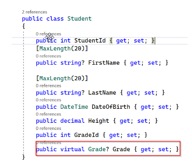Click the virtual keyword in the highlighted line

72,149
